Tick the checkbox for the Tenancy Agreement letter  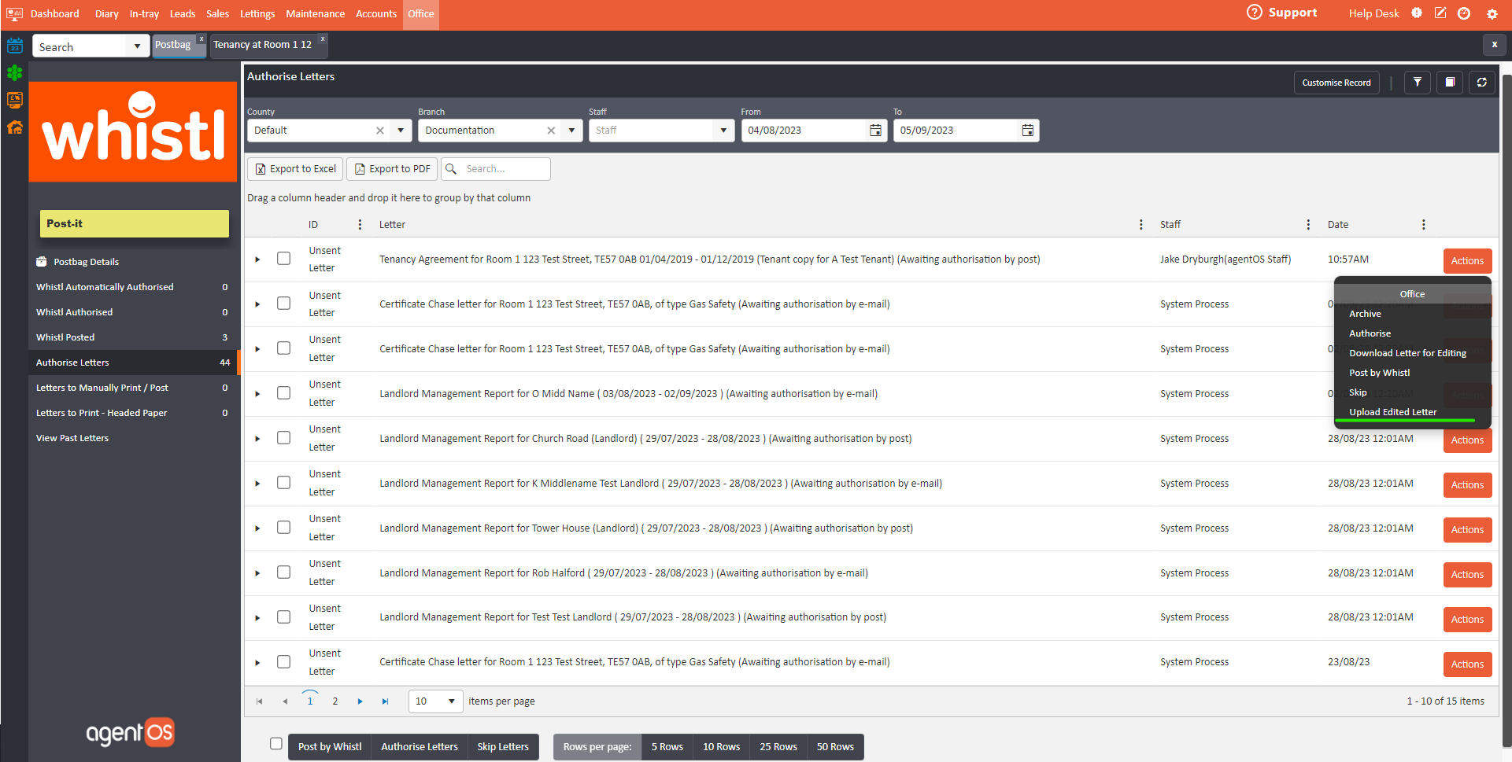coord(283,259)
